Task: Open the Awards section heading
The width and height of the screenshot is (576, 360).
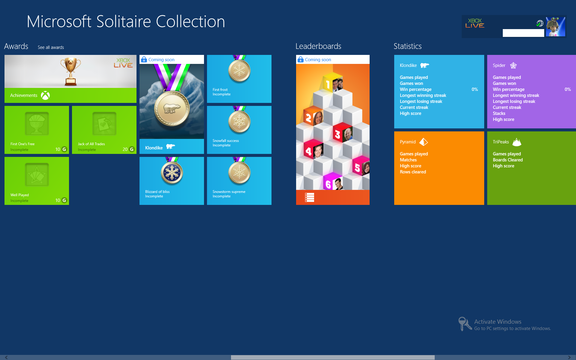Action: click(16, 46)
